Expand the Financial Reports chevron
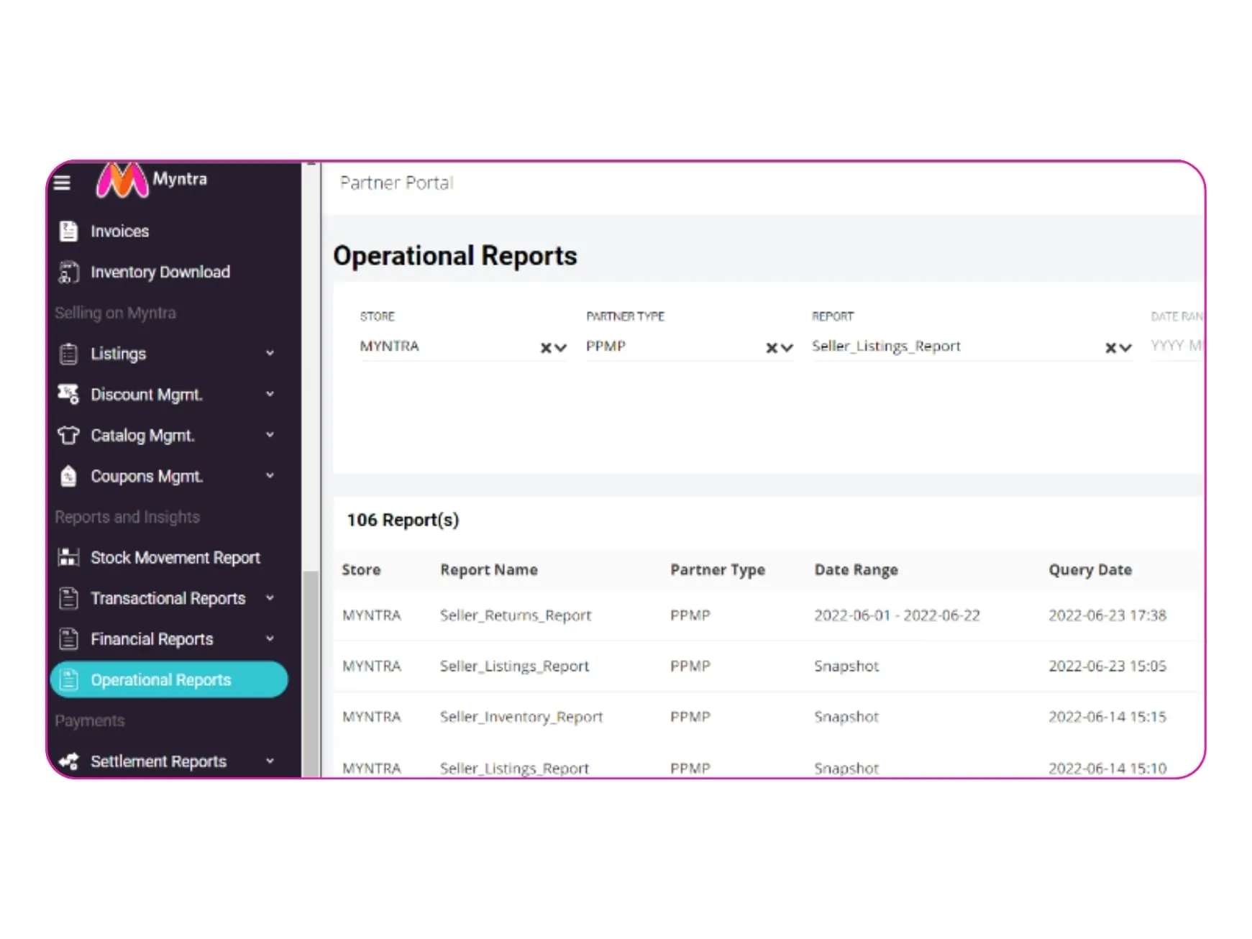The image size is (1252, 939). [x=270, y=638]
